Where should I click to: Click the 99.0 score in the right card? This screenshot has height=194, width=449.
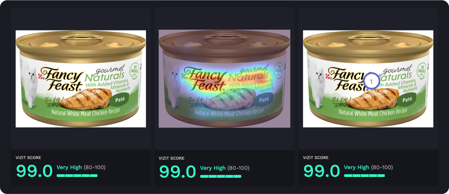pos(321,171)
